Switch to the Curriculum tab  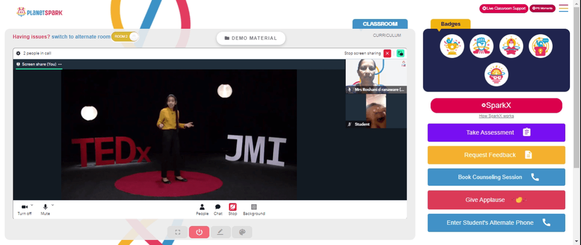pos(387,35)
